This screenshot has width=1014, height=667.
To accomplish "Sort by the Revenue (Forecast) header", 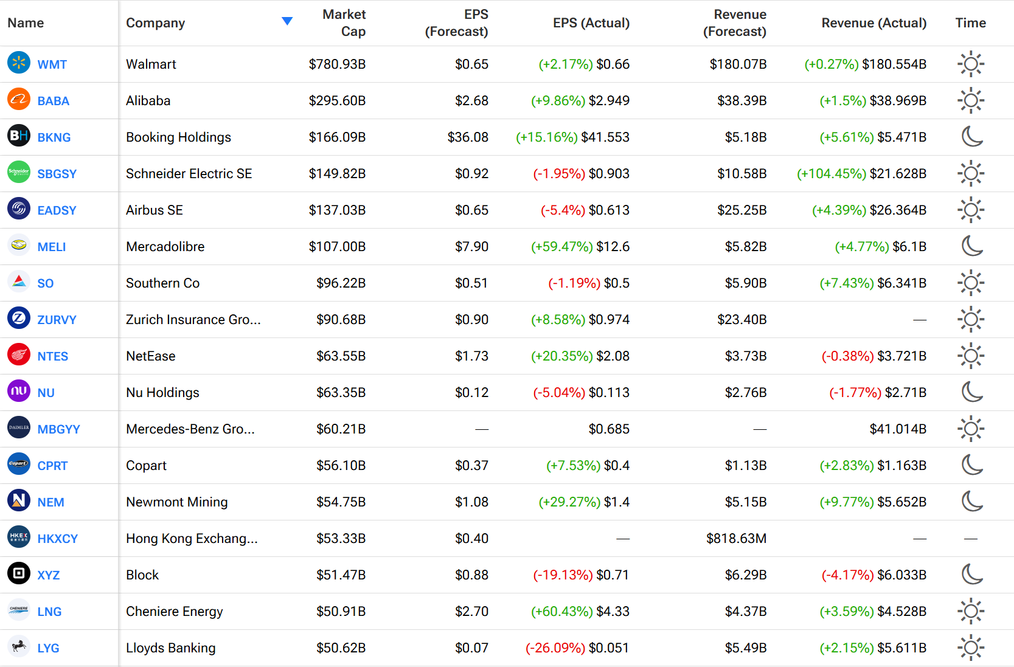I will click(x=735, y=22).
